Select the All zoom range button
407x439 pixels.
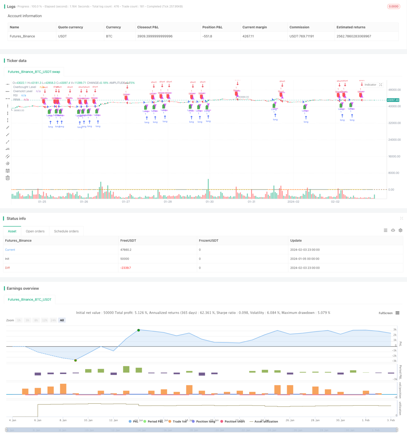(62, 320)
